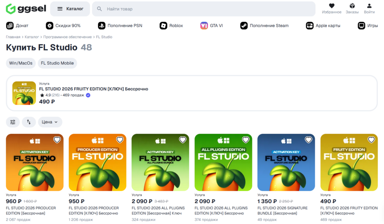
Task: Click the magnifier search icon
Action: (x=99, y=9)
